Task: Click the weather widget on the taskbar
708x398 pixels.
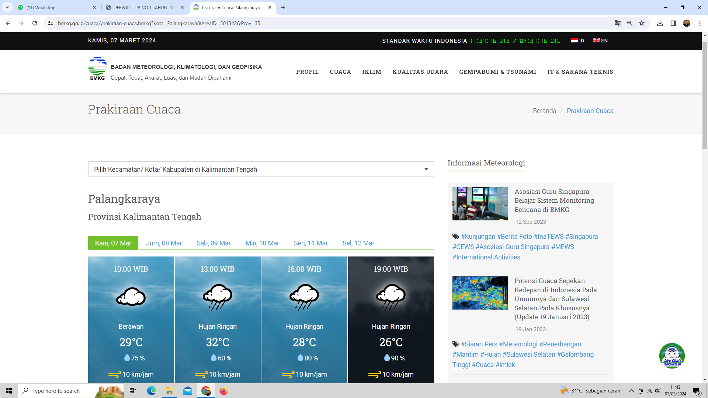Action: tap(590, 391)
